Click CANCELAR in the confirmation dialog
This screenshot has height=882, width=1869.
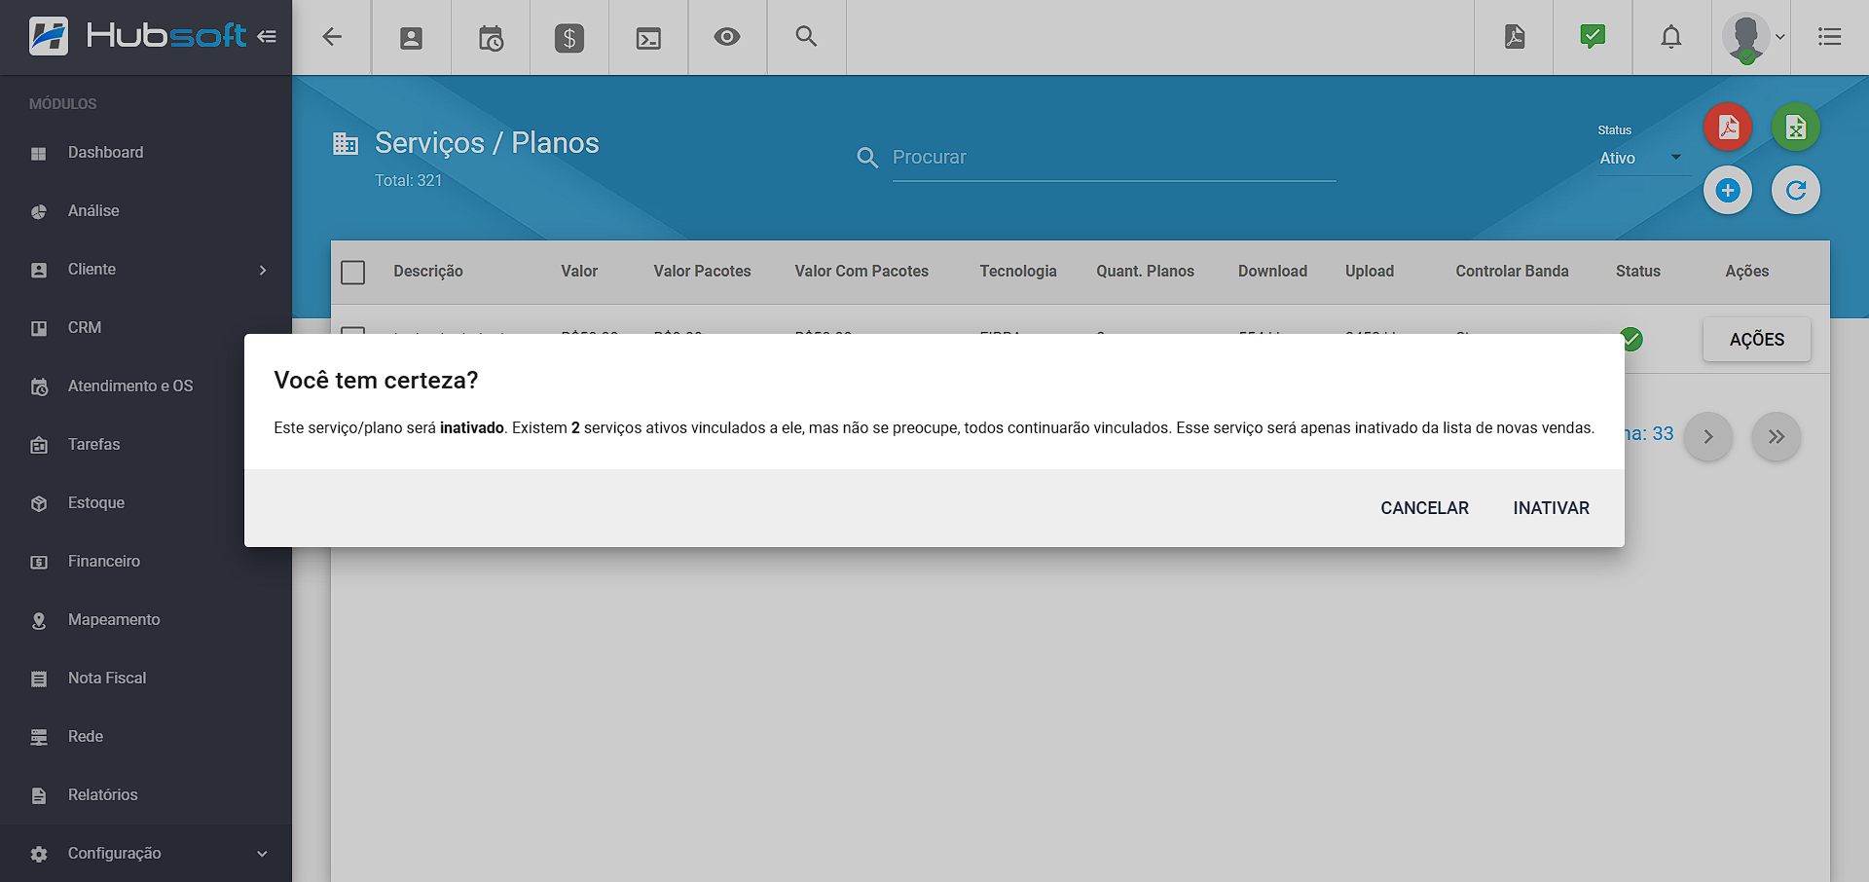(x=1424, y=508)
